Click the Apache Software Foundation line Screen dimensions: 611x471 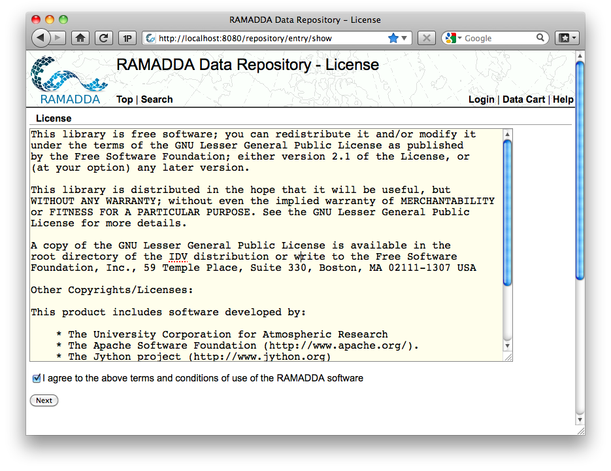pos(237,346)
